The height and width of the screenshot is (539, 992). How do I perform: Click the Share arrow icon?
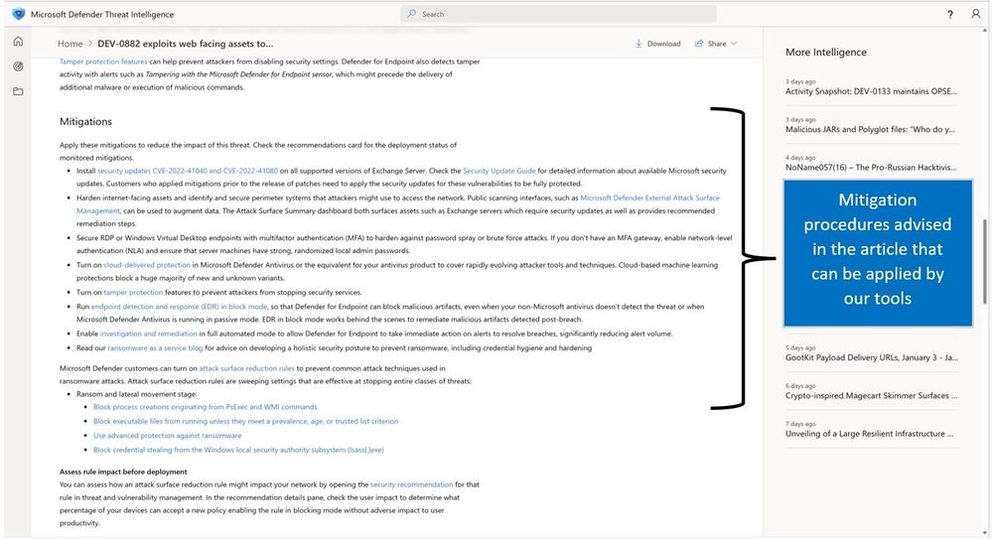(x=699, y=44)
